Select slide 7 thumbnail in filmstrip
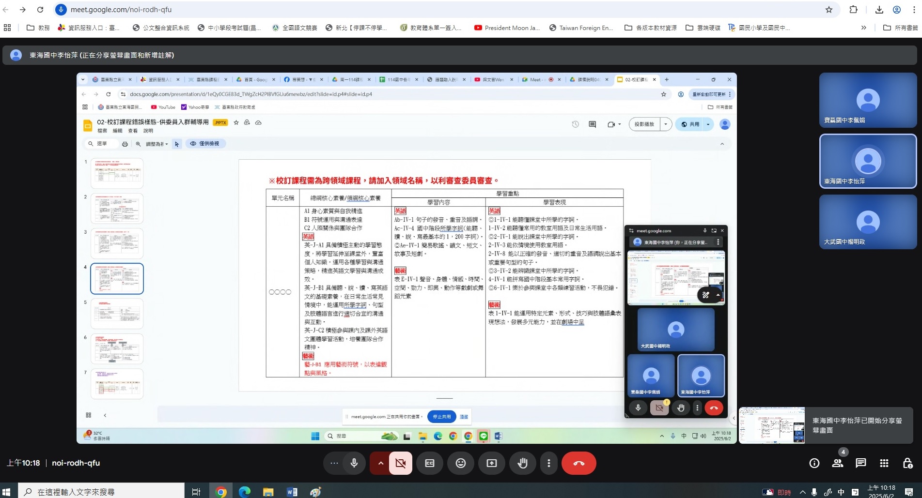The height and width of the screenshot is (498, 922). point(117,384)
